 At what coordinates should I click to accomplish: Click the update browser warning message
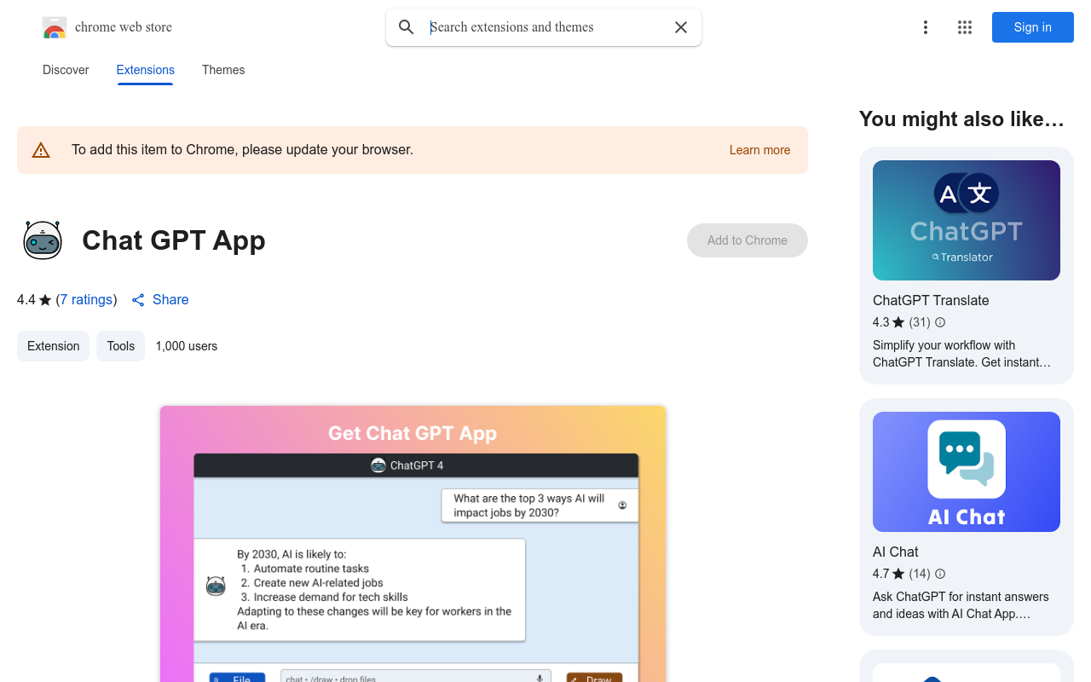[x=242, y=150]
